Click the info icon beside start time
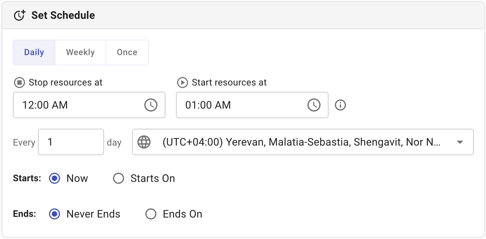 click(x=340, y=105)
